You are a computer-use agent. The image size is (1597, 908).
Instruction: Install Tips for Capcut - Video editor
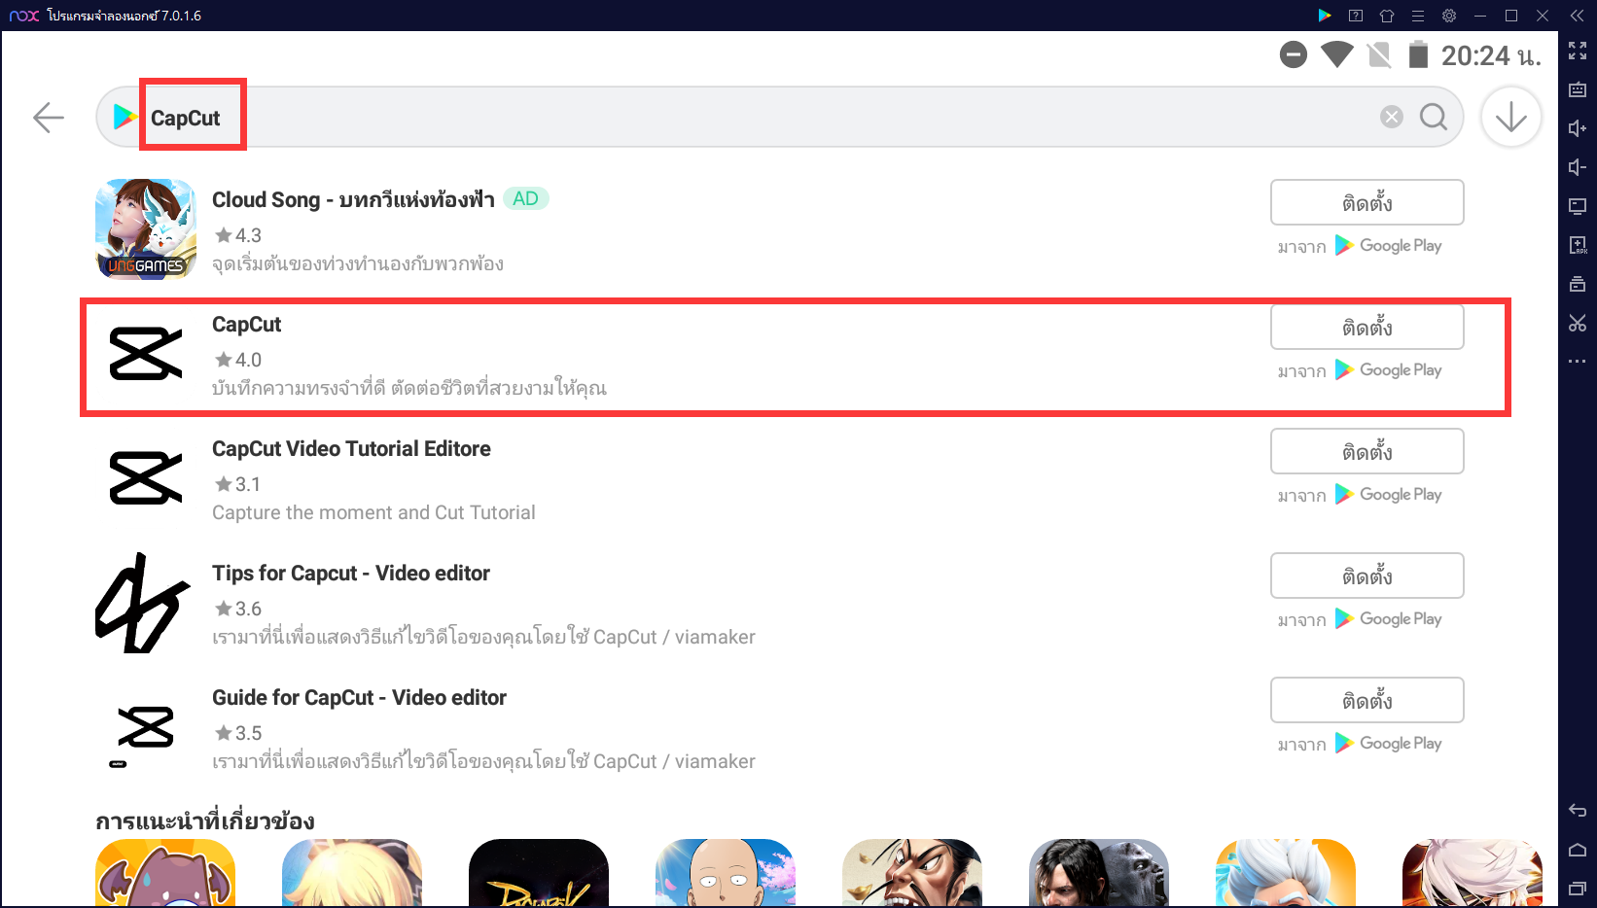[1366, 576]
